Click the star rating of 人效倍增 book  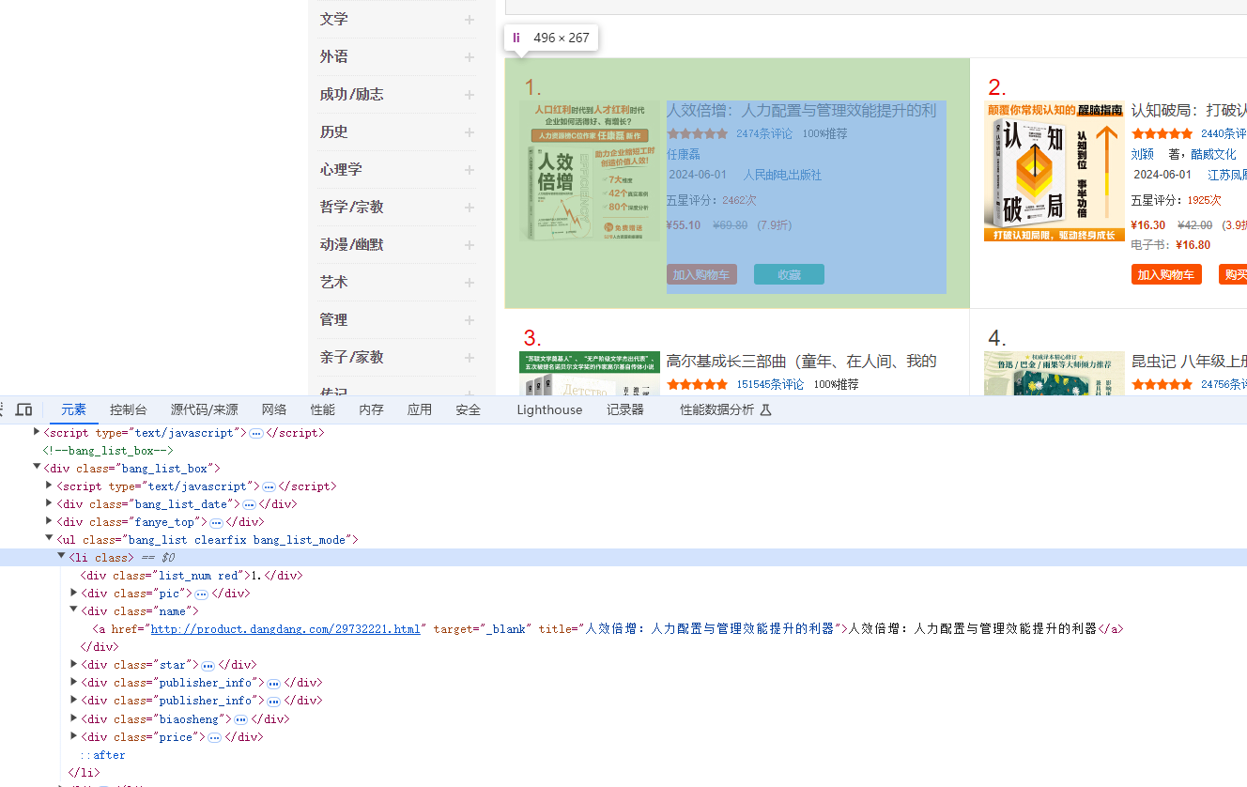click(697, 134)
